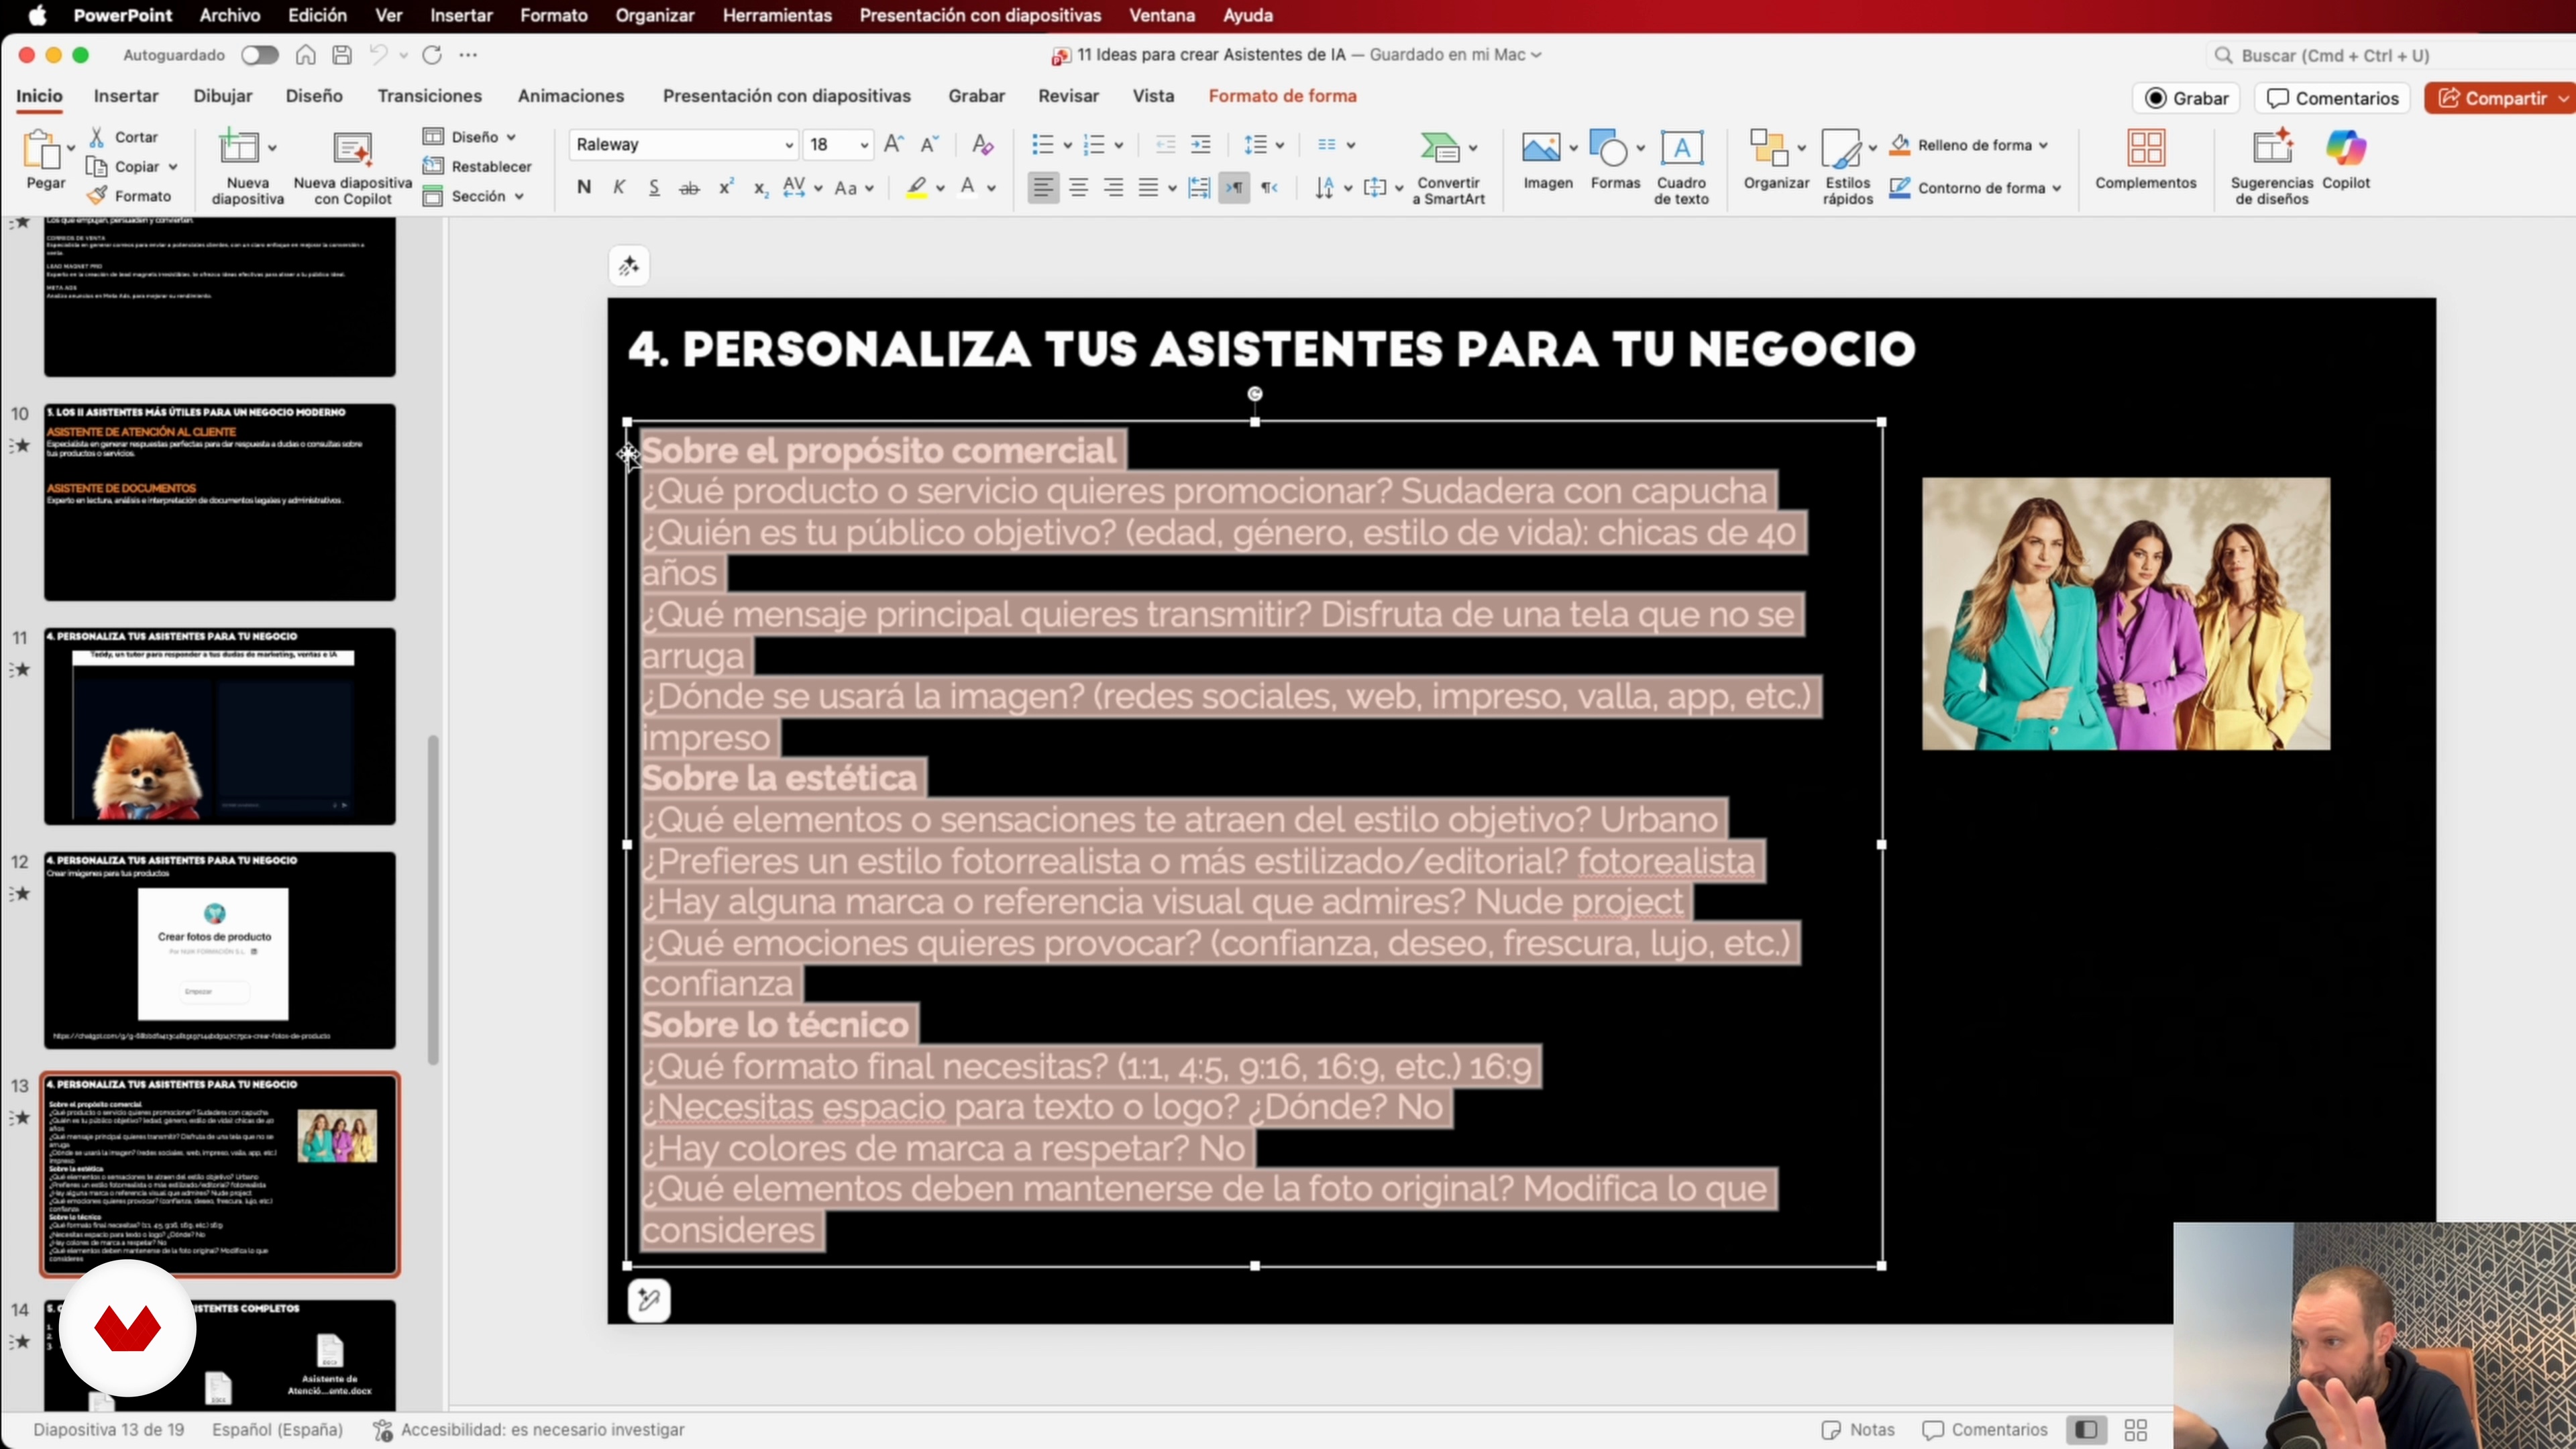Image resolution: width=2576 pixels, height=1449 pixels.
Task: Toggle underline S formatting
Action: [654, 187]
